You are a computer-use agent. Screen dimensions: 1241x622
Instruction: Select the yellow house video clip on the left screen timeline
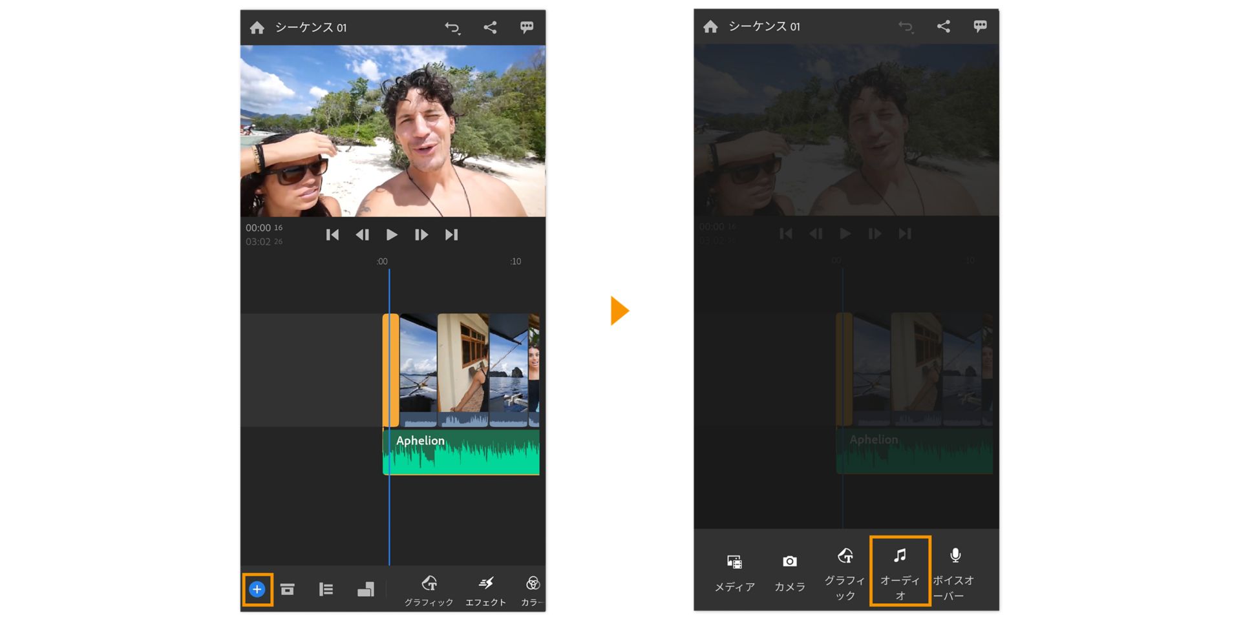(463, 370)
